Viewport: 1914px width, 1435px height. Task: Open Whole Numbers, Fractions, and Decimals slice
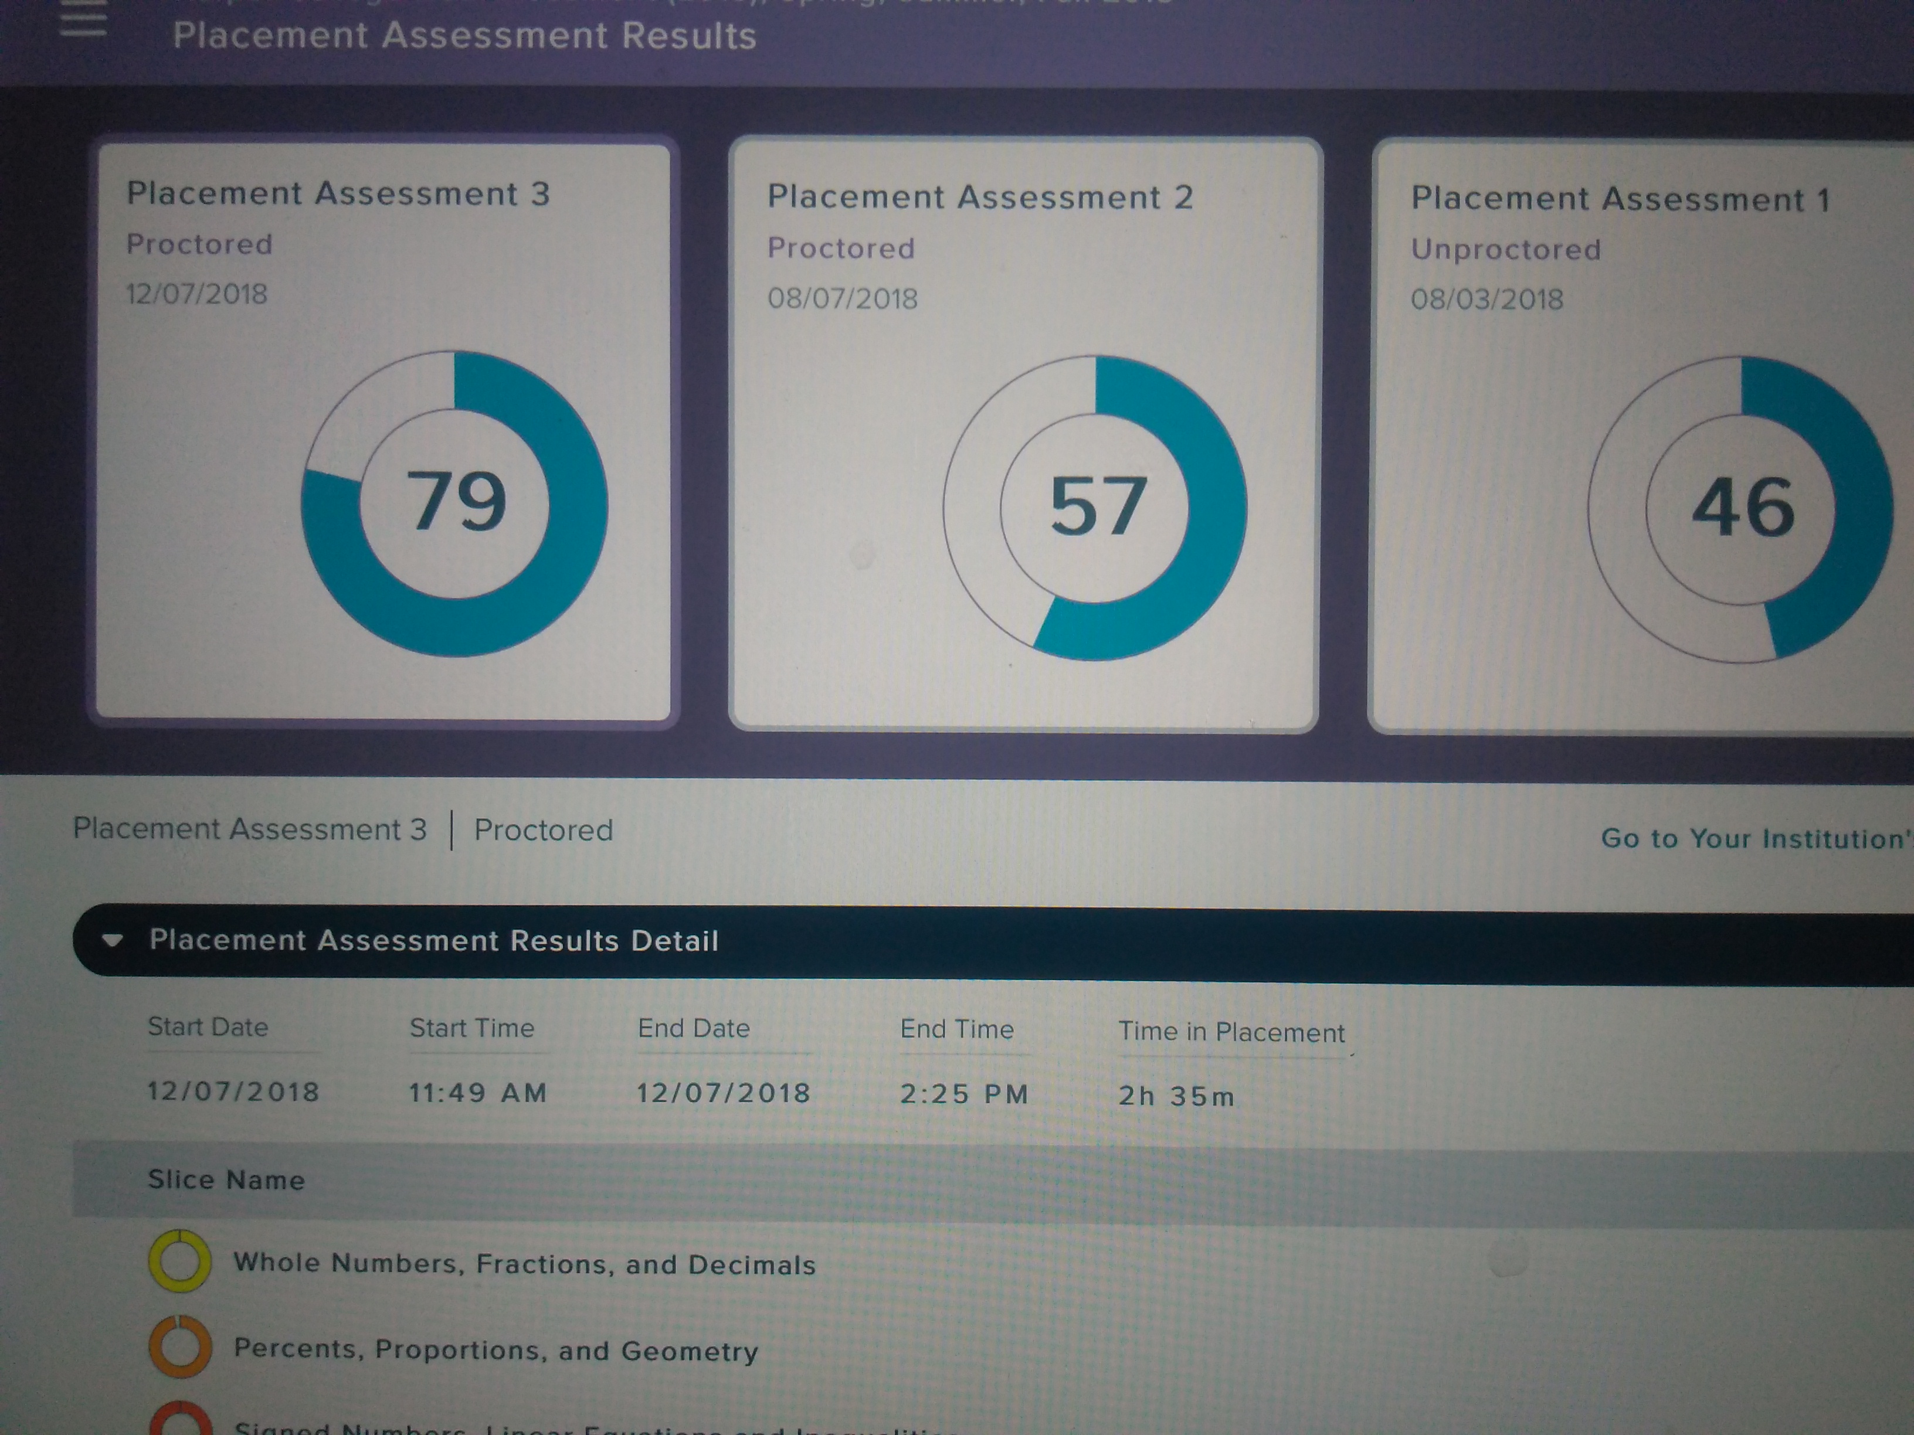point(524,1264)
